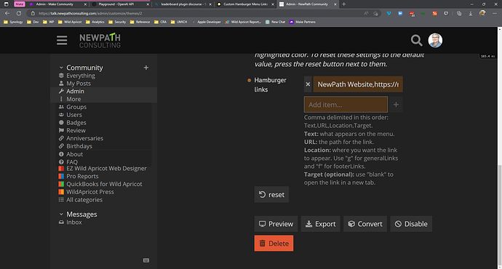Open the Make Partners bookmark
The height and width of the screenshot is (269, 502).
pyautogui.click(x=303, y=22)
